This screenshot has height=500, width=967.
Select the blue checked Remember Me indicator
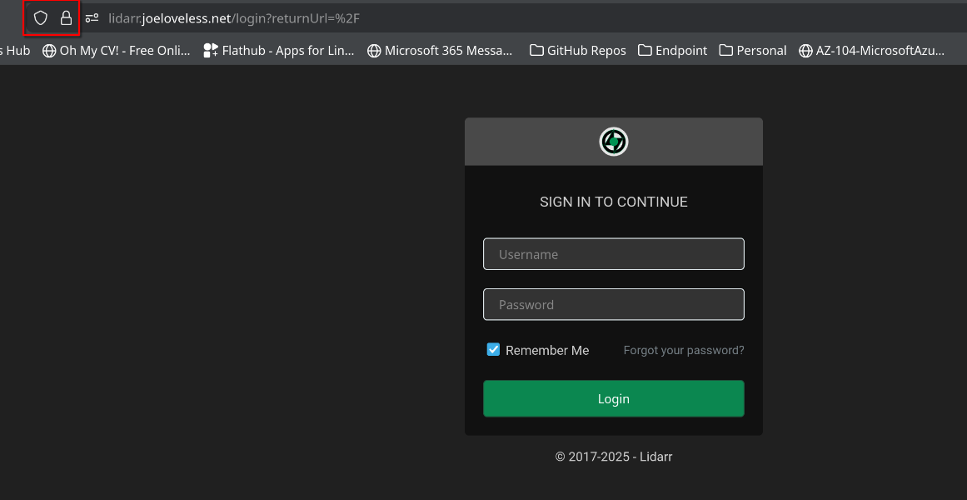tap(493, 349)
